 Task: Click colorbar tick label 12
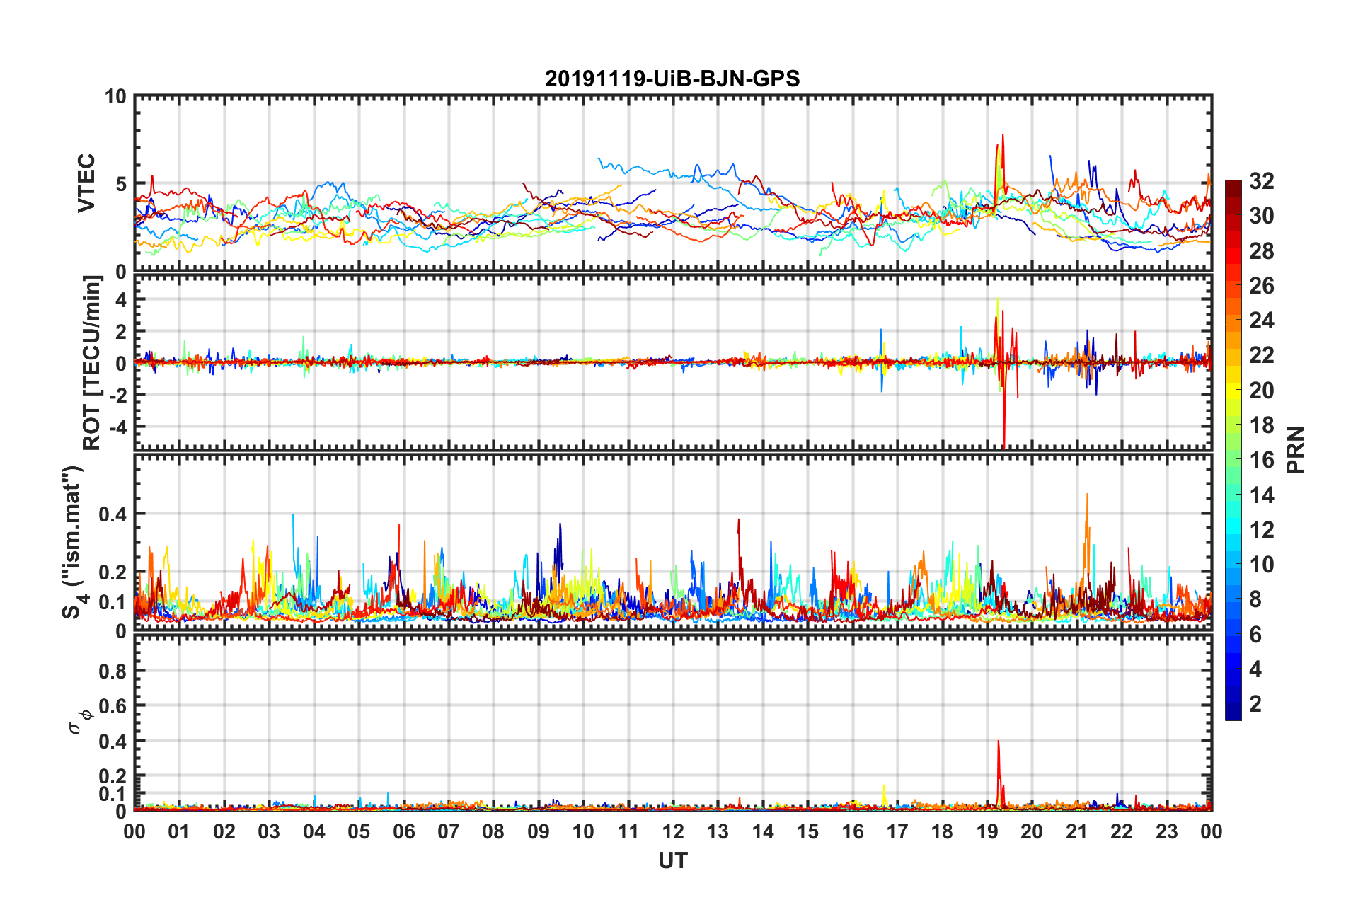tap(1261, 530)
